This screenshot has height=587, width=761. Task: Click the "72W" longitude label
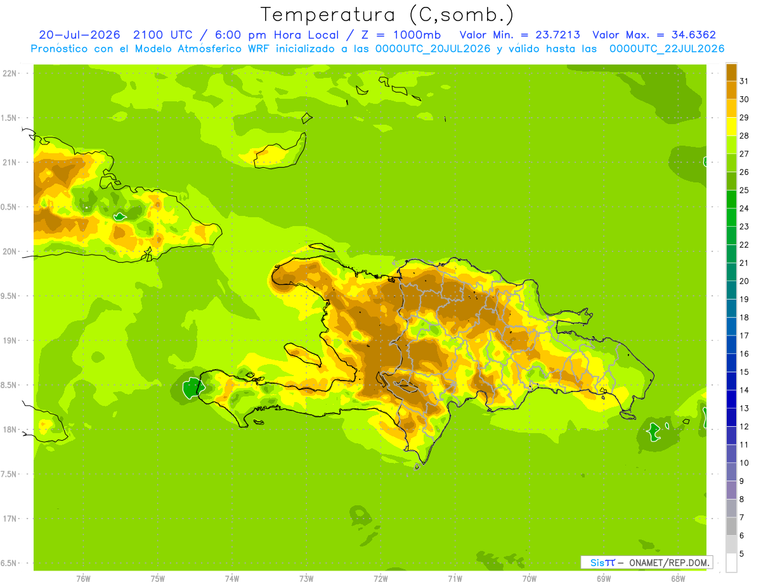(x=380, y=579)
